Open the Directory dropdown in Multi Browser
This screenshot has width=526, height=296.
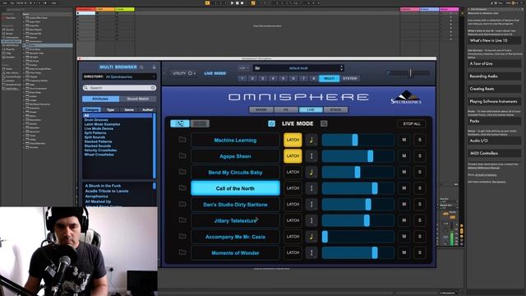(x=119, y=76)
